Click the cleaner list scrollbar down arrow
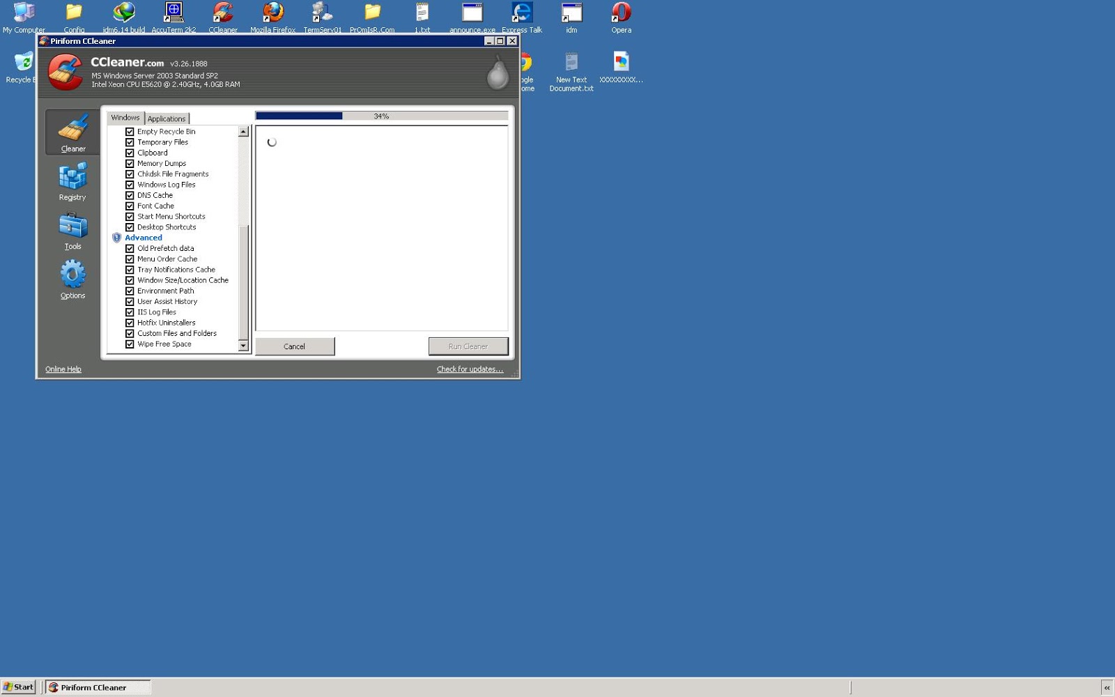This screenshot has width=1115, height=697. tap(243, 346)
